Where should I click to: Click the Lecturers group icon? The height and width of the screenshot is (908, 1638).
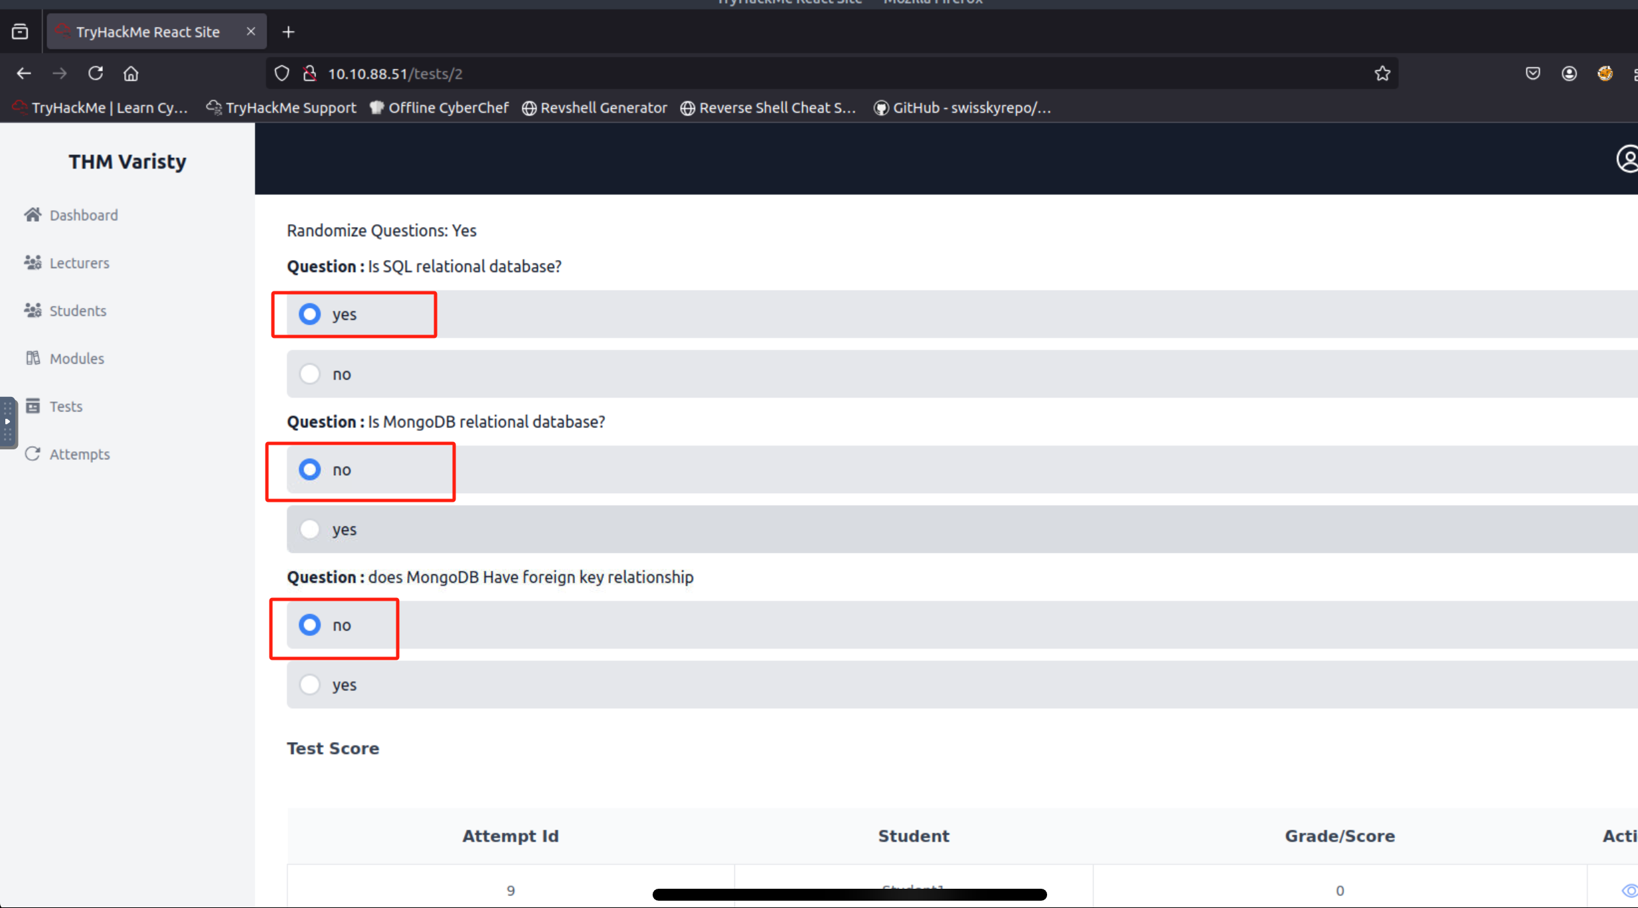33,262
